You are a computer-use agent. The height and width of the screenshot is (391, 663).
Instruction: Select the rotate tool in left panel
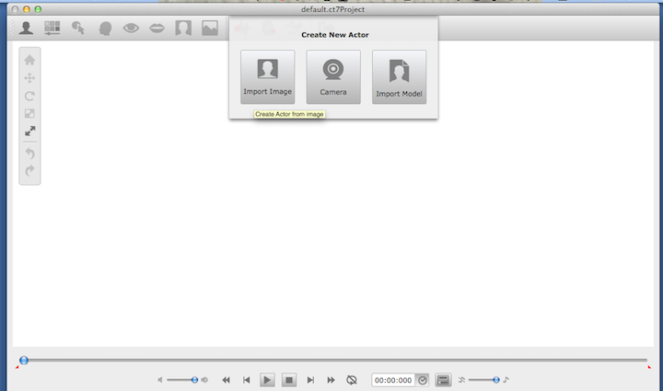pyautogui.click(x=29, y=96)
